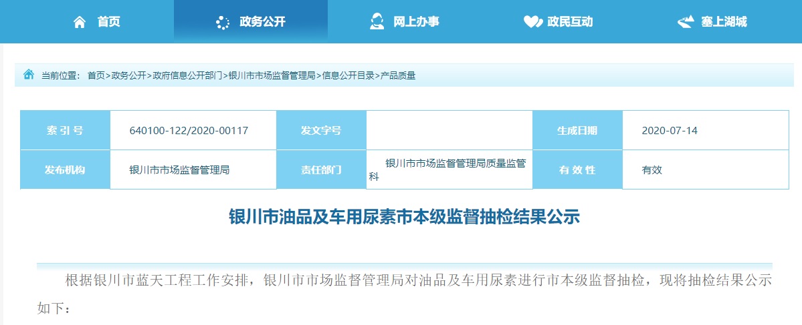Viewport: 802px width, 325px height.
Task: Open 政府信息公开部门 breadcrumb link
Action: pos(187,75)
